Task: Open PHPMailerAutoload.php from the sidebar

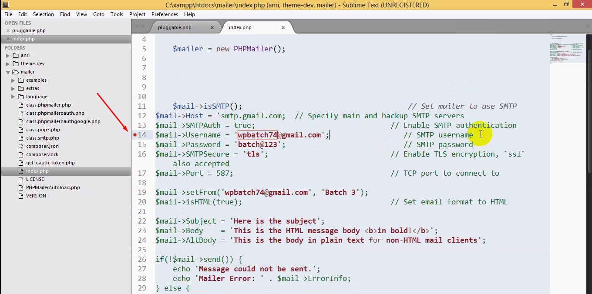Action: [x=53, y=188]
